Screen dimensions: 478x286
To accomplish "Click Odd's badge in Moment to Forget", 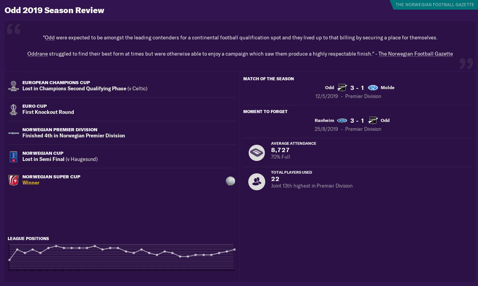I will click(x=373, y=120).
